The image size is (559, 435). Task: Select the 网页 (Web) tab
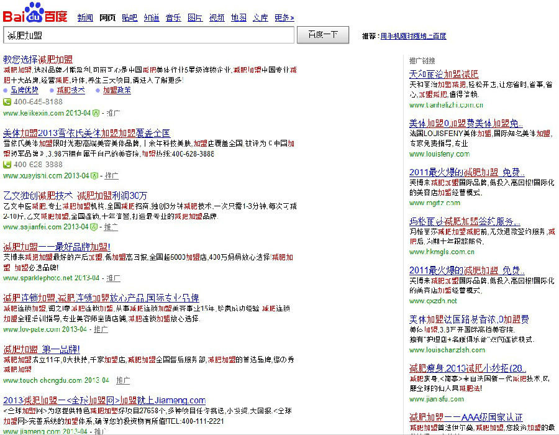[107, 17]
